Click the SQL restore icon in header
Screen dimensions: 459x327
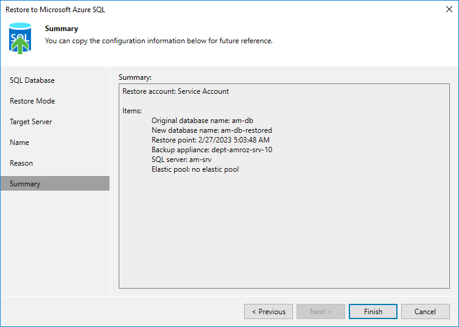click(20, 38)
